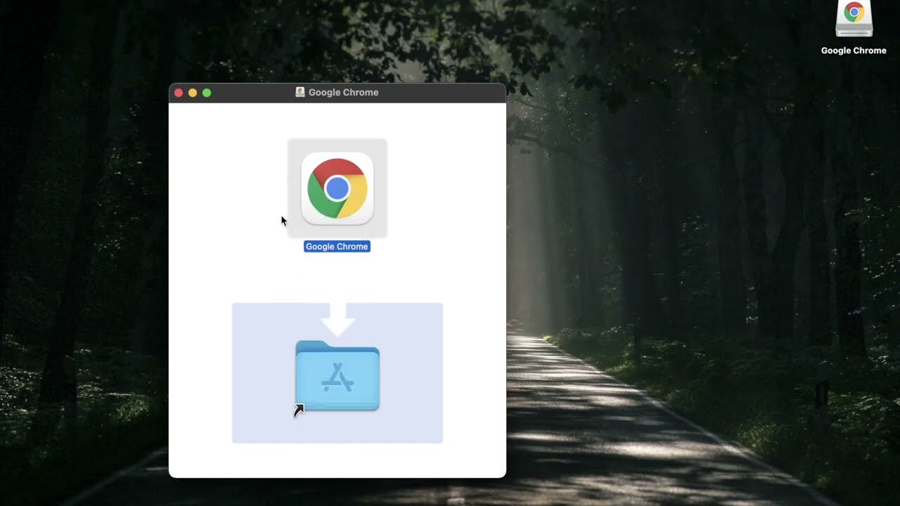900x506 pixels.
Task: Select the Google Chrome app icon in the installer window
Action: click(x=337, y=188)
